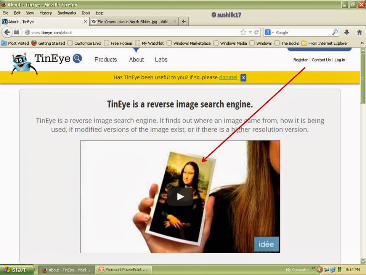Bookmark this page with the star icon

pyautogui.click(x=243, y=32)
